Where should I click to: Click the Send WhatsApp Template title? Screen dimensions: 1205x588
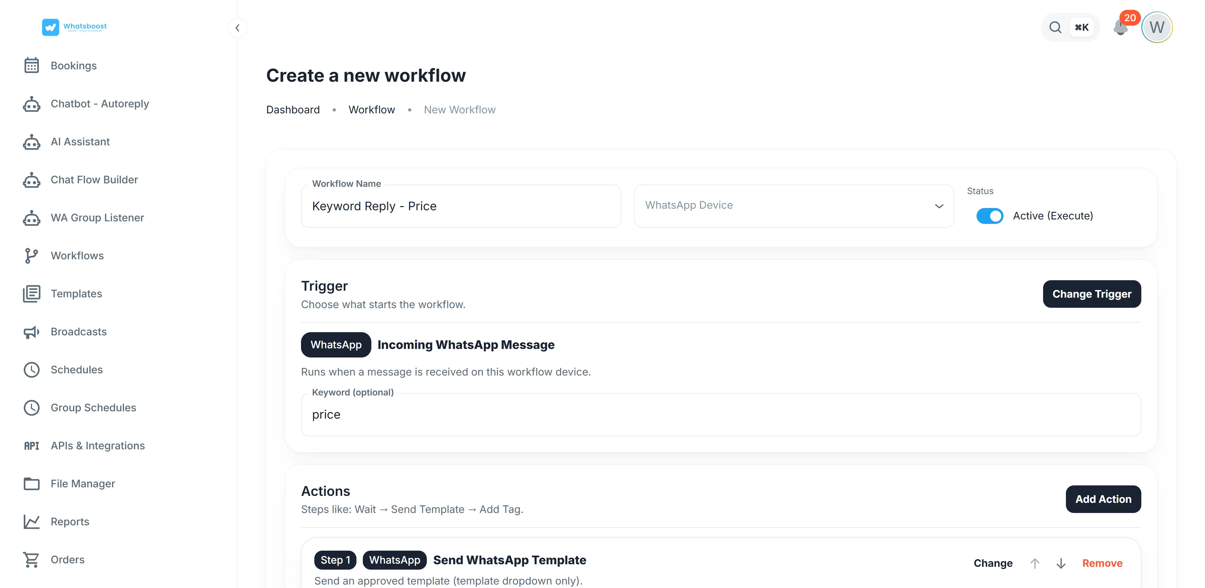[x=510, y=560]
